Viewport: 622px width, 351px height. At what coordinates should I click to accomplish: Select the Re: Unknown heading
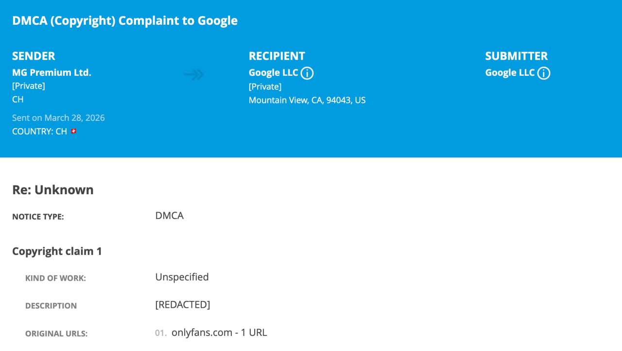point(53,190)
